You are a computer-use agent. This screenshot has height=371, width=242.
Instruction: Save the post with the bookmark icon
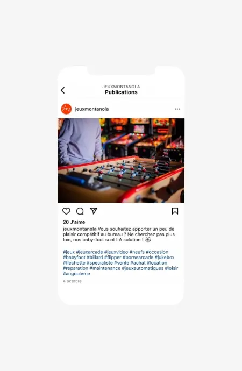point(175,211)
